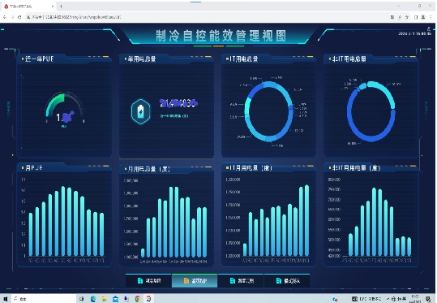Screen dimensions: 437x303
Task: Click the 非IT月用电量（度） panel title
Action: 356,168
